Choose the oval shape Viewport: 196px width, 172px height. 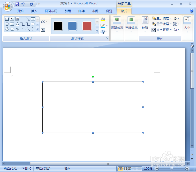click(7, 24)
